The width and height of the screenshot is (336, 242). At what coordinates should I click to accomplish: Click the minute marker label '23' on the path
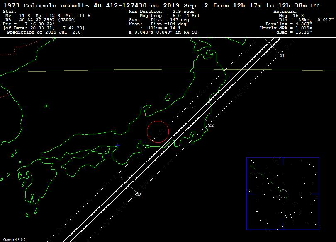[139, 194]
